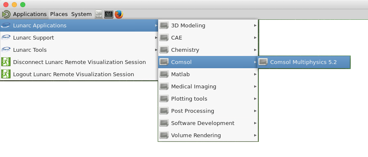
Task: Open the Plotting tools submenu
Action: pos(208,98)
